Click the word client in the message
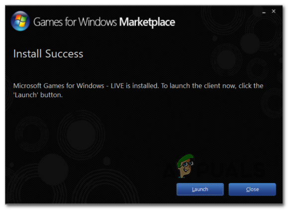 pos(212,86)
